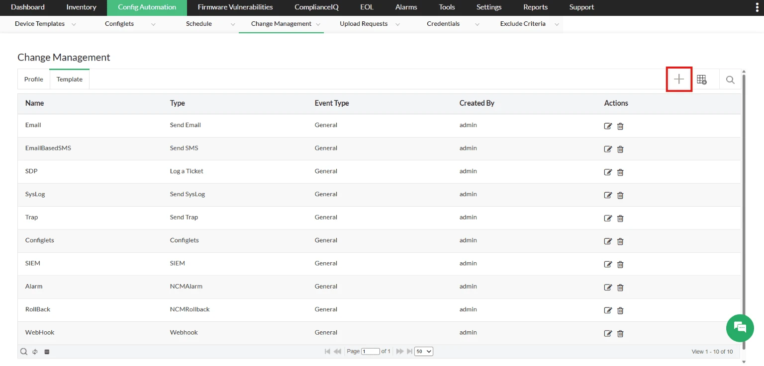
Task: Open the column chooser grid icon
Action: (x=702, y=79)
